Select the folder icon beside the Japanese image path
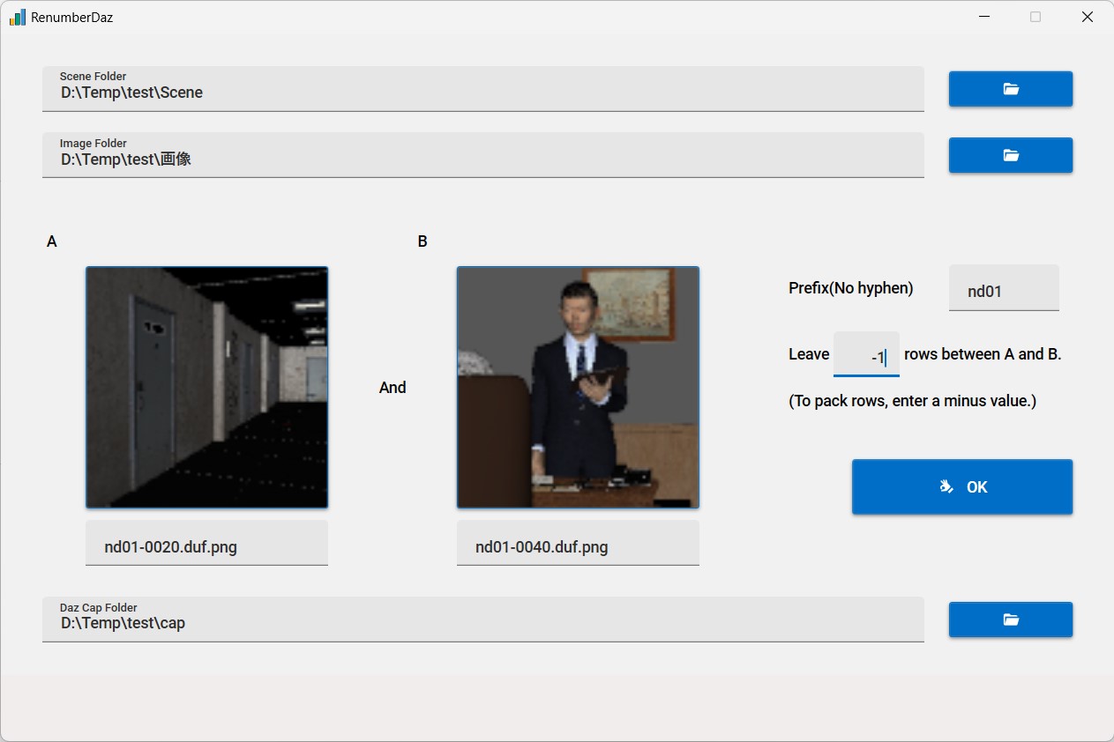The image size is (1114, 742). (x=1010, y=154)
